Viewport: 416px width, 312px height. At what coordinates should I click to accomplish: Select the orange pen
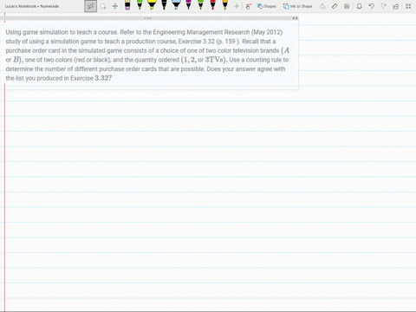tap(224, 5)
